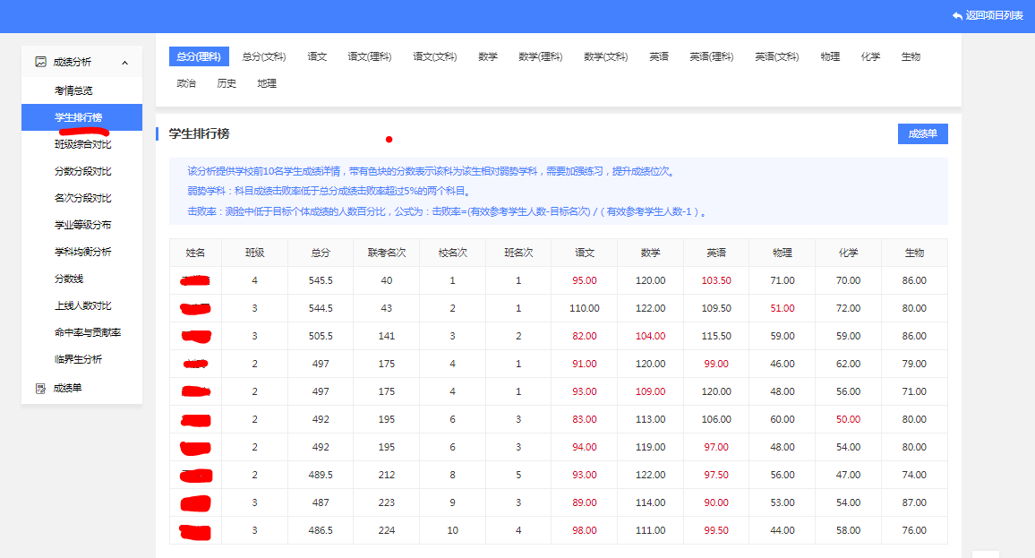Screen dimensions: 1035x558
Task: Open the 地理 subject tab
Action: 267,83
